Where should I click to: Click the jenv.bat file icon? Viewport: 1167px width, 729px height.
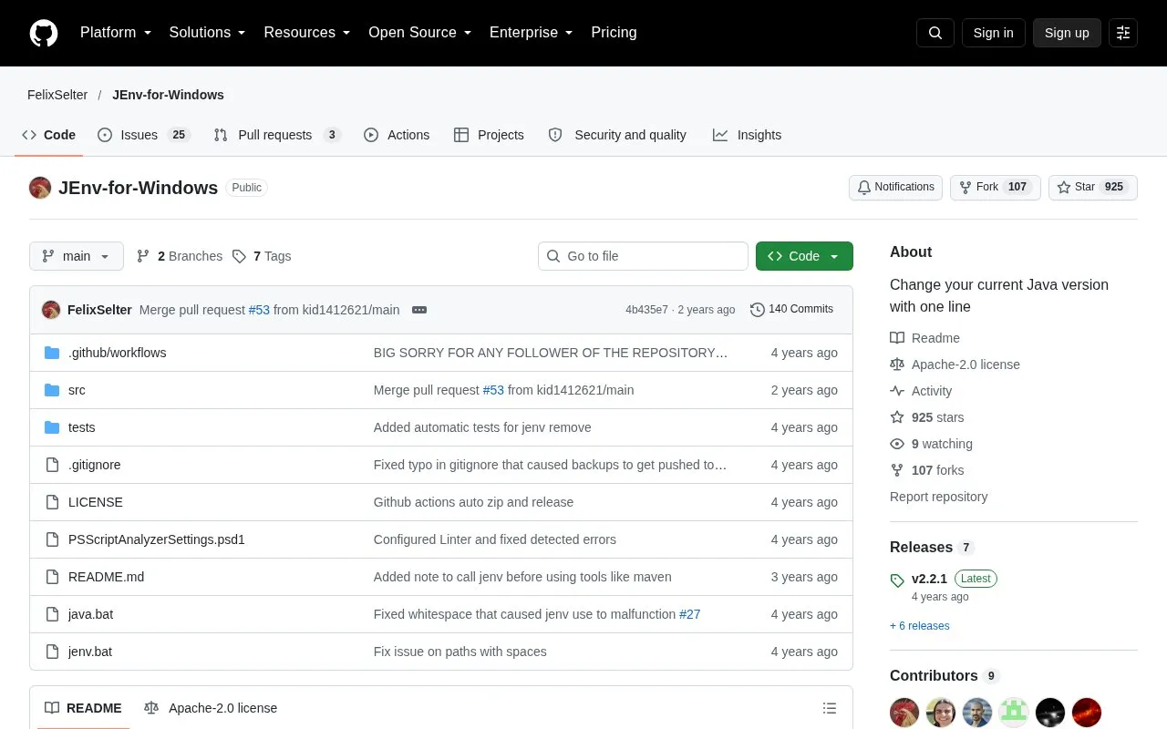(52, 652)
